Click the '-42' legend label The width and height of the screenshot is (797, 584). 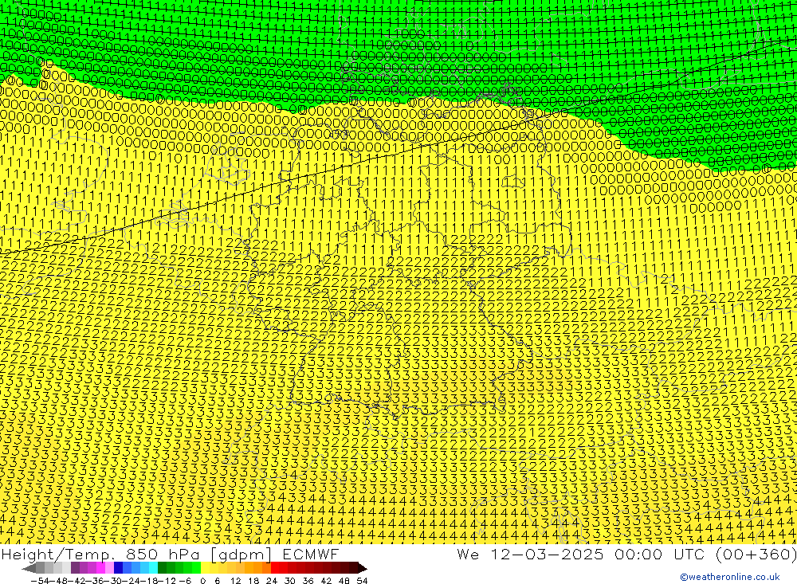[x=78, y=581]
